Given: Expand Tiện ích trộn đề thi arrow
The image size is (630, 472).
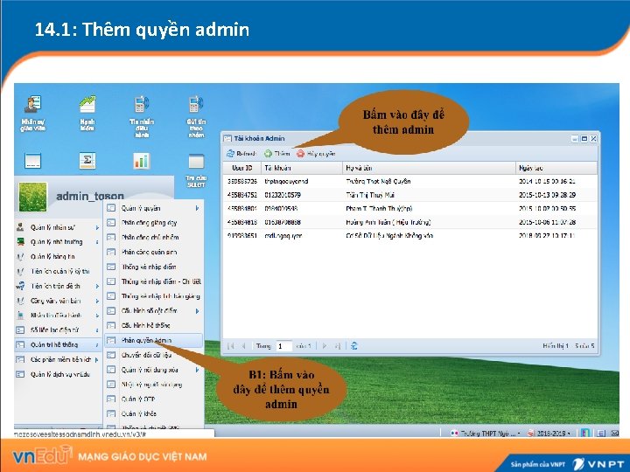Looking at the screenshot, I should coord(97,286).
